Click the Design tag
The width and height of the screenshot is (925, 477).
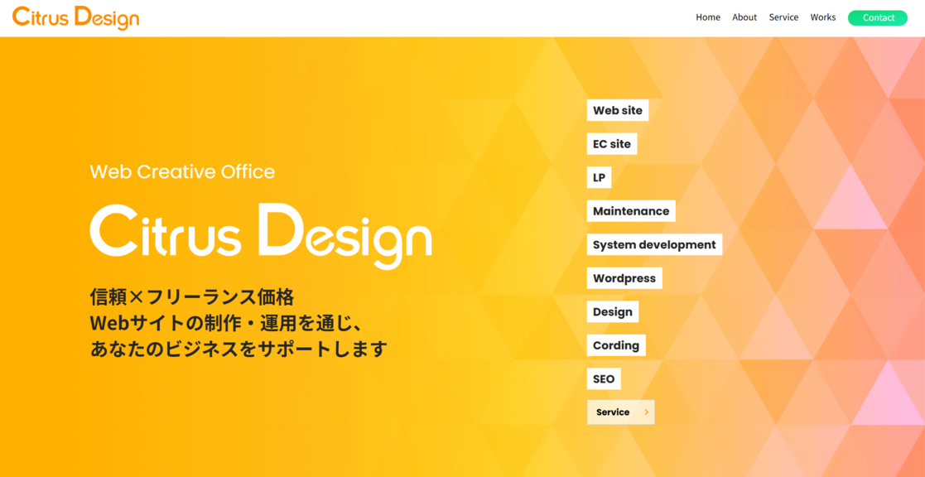pos(612,312)
